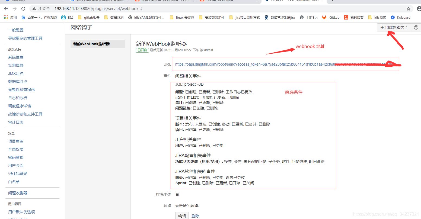
Task: Click 问题相关事件 heading text
Action: point(188,76)
